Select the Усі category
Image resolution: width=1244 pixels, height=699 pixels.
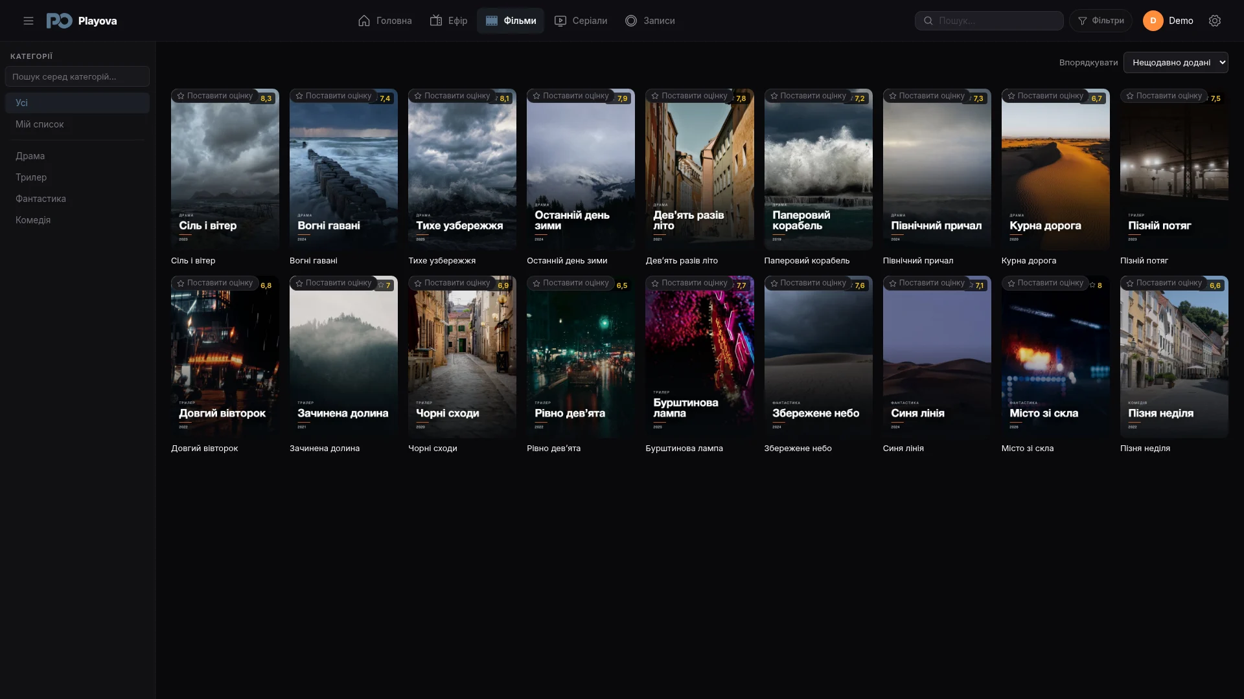pyautogui.click(x=77, y=103)
